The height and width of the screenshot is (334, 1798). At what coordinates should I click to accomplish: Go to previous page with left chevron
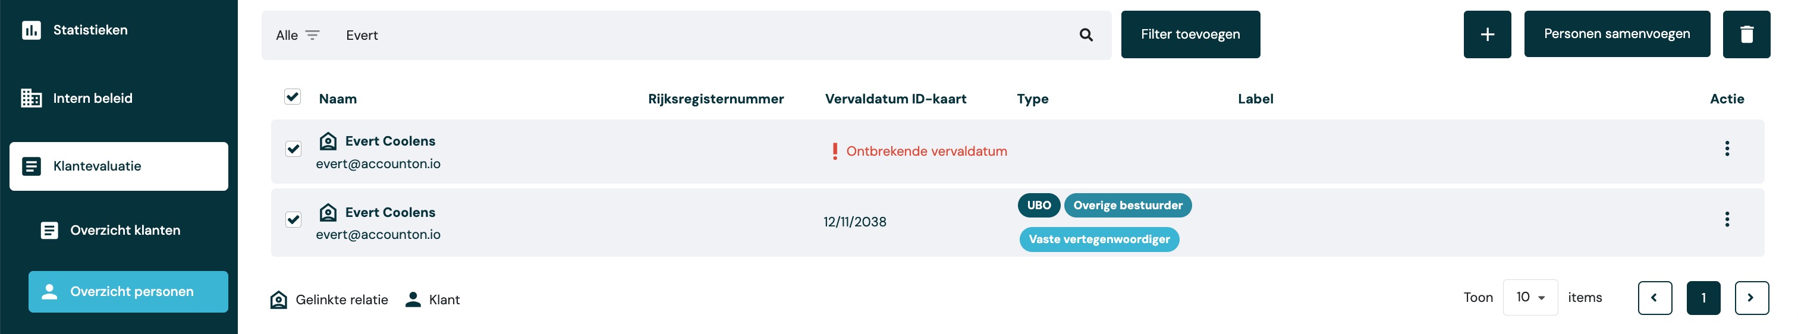pos(1654,298)
